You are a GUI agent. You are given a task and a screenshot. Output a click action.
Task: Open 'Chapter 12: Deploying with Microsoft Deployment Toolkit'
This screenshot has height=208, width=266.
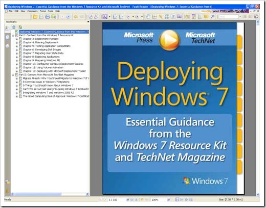(54, 71)
